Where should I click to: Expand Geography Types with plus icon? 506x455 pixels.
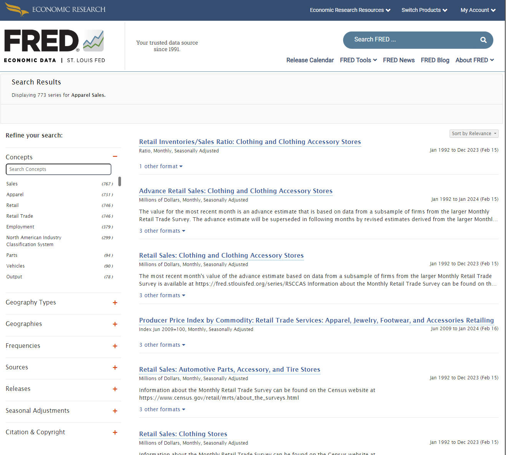click(115, 303)
